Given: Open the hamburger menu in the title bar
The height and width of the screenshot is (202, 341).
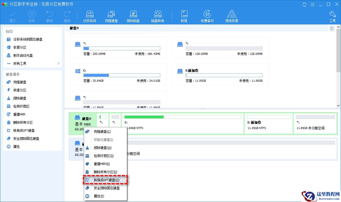Looking at the screenshot, I should 313,4.
